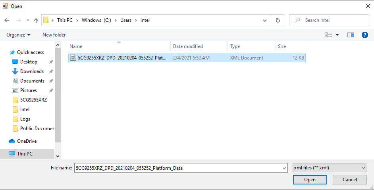
Task: Click the This PC monitor icon
Action: click(12, 154)
